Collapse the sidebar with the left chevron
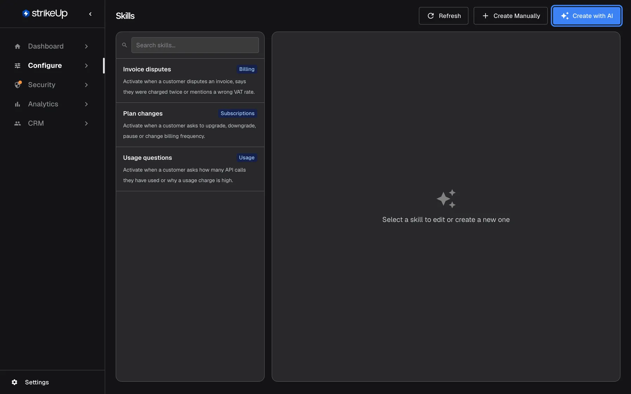631x394 pixels. (90, 14)
